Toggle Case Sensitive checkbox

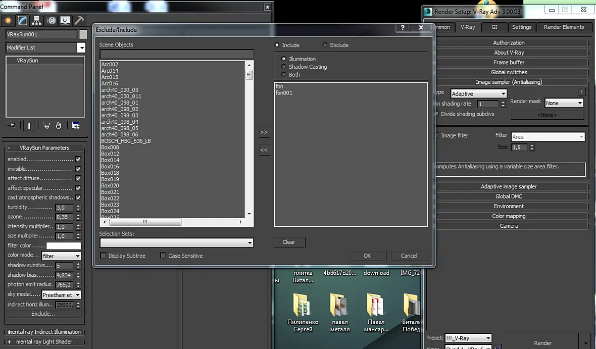click(163, 256)
